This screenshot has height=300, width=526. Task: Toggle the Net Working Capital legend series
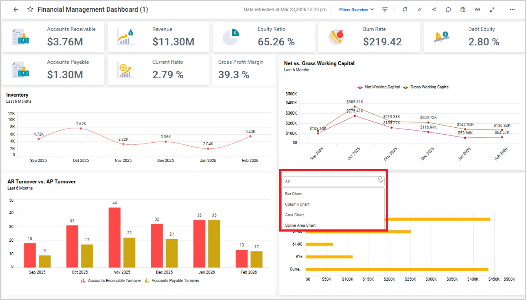379,87
